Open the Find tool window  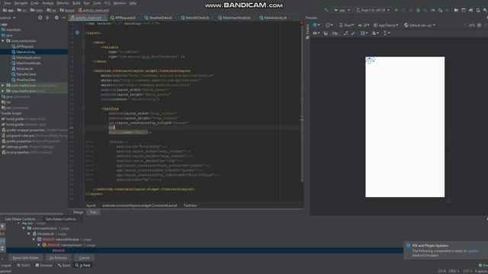(83, 266)
